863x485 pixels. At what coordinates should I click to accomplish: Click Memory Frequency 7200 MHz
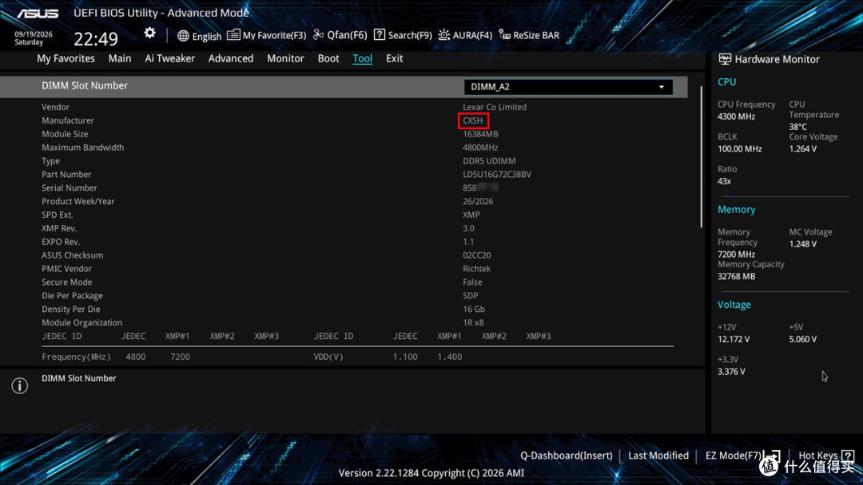(737, 254)
